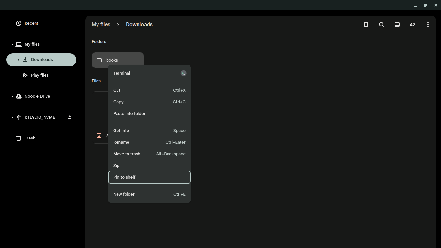Click the Play files icon
The image size is (441, 248).
click(x=25, y=75)
